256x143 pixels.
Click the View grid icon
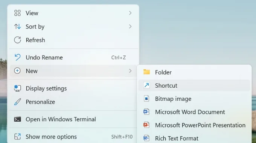coord(17,13)
